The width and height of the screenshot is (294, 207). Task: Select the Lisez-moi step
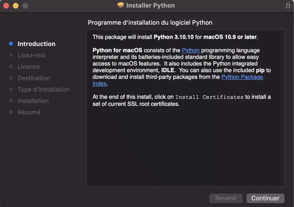coord(32,55)
